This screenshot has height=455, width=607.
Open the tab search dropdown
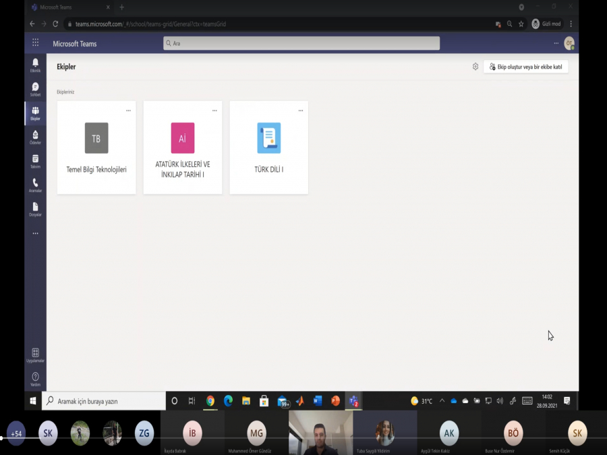click(x=521, y=7)
